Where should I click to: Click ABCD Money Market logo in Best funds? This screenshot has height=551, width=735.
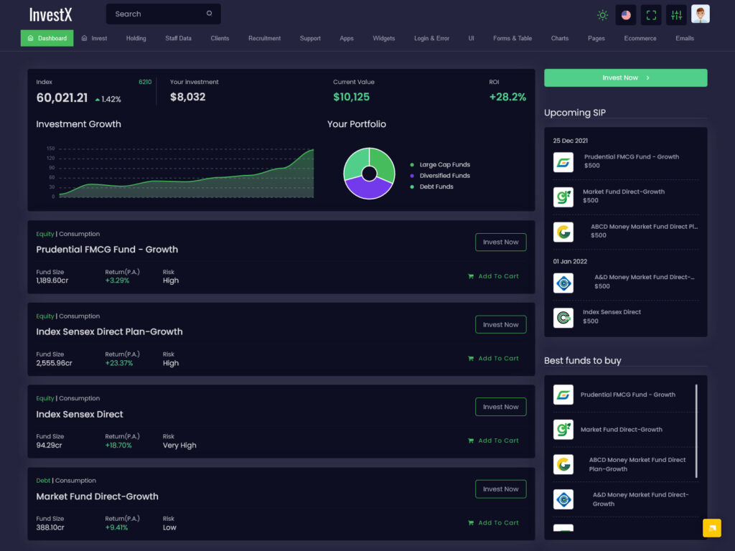[x=563, y=464]
